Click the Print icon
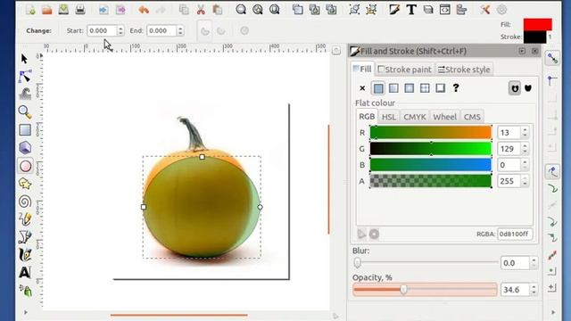The height and width of the screenshot is (321, 571). pyautogui.click(x=80, y=10)
